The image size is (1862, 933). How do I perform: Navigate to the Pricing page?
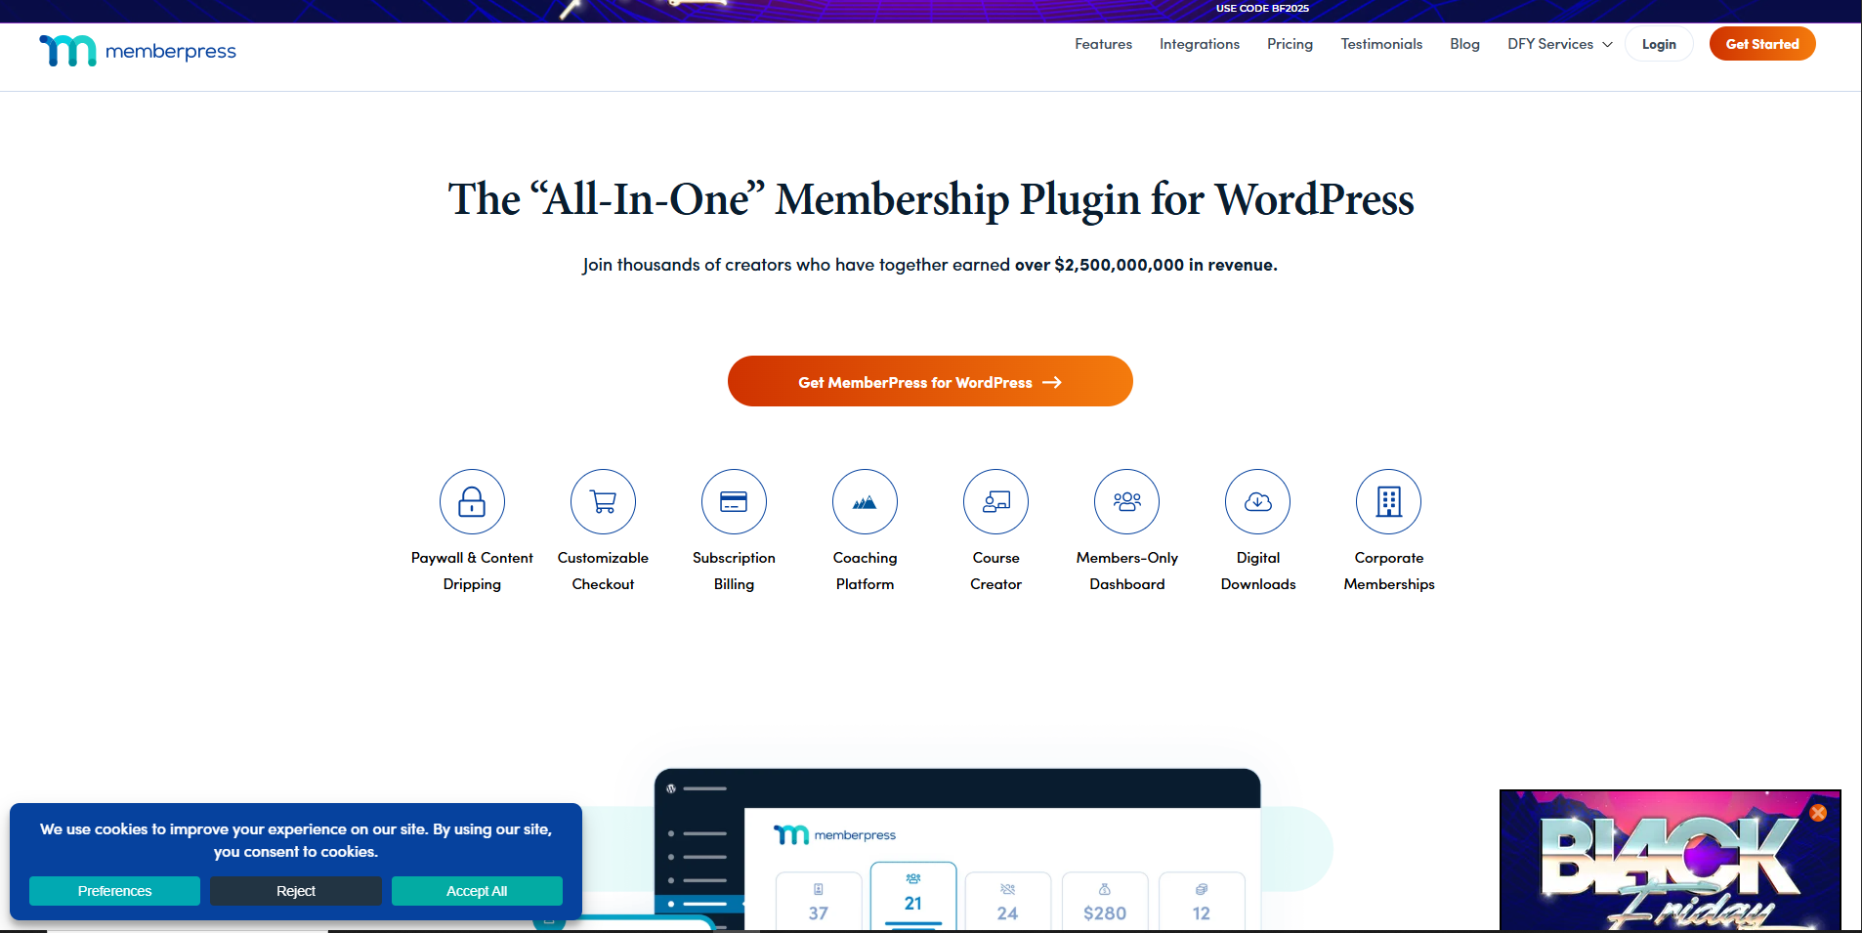click(x=1290, y=44)
